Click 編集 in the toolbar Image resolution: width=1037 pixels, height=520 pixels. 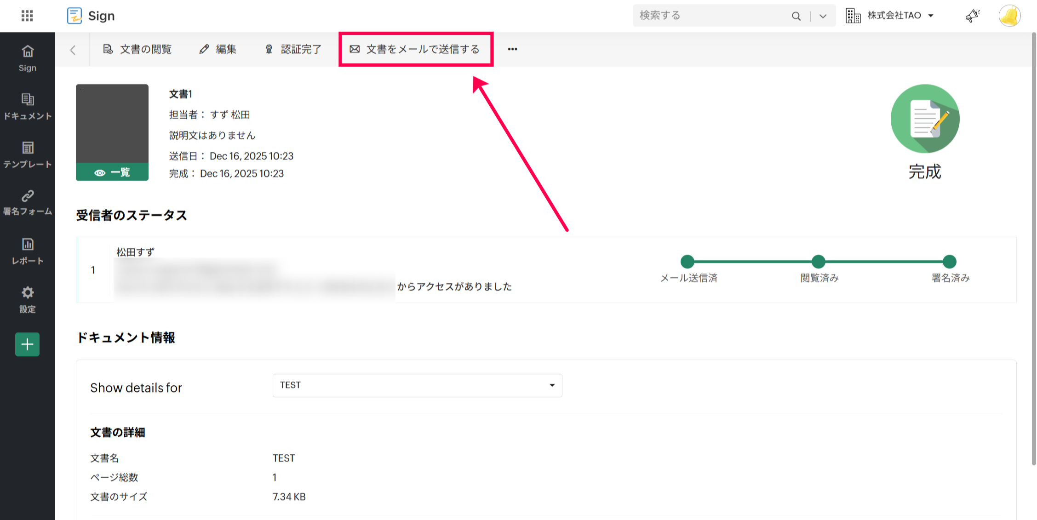point(218,49)
